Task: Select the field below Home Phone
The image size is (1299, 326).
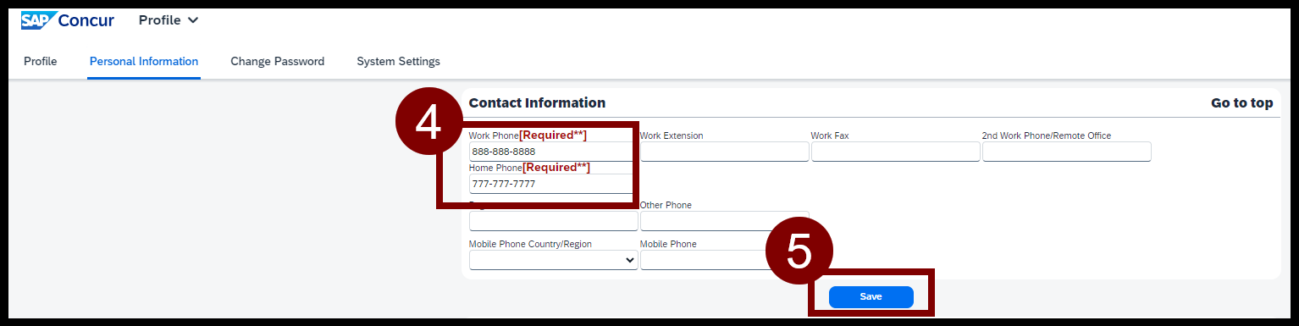Action: click(x=554, y=221)
